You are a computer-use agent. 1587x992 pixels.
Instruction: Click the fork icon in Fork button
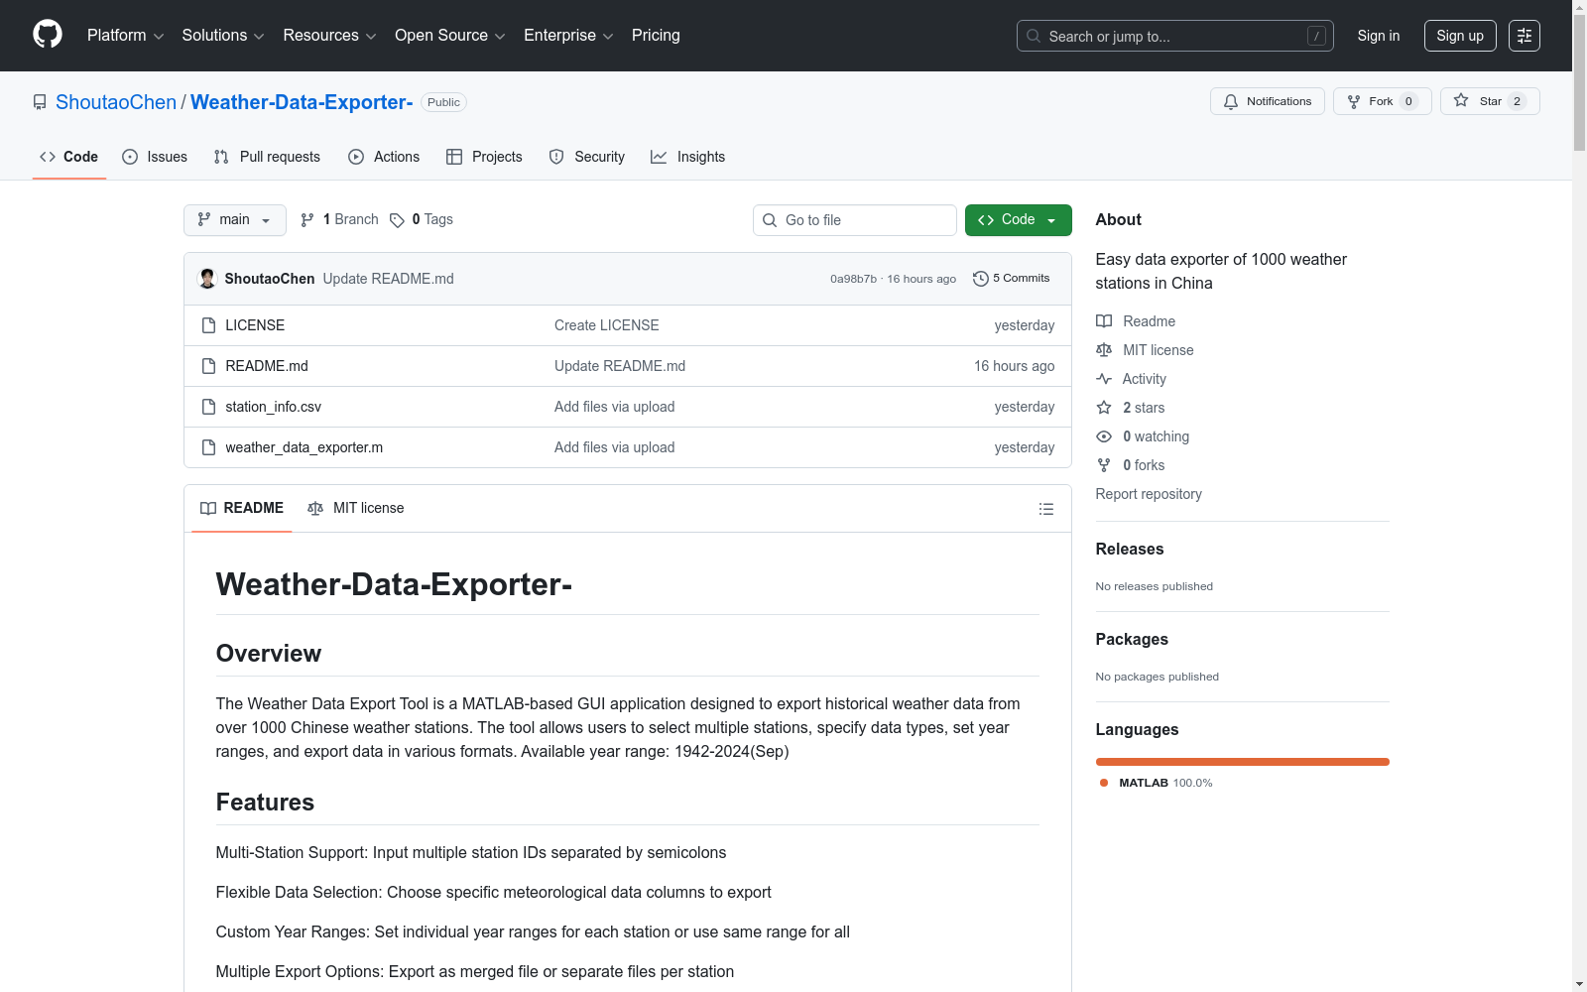(x=1354, y=101)
